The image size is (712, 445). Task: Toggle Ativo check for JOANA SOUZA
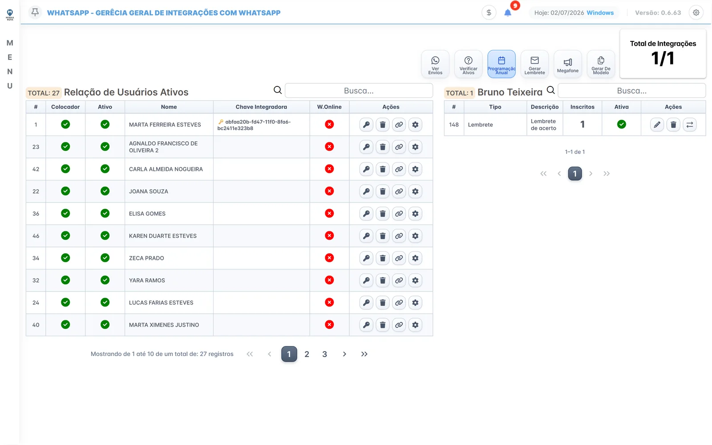pos(105,191)
